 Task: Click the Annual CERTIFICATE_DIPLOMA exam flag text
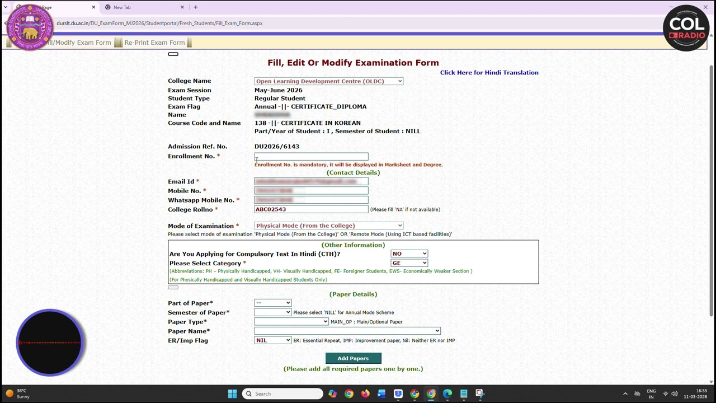coord(310,106)
